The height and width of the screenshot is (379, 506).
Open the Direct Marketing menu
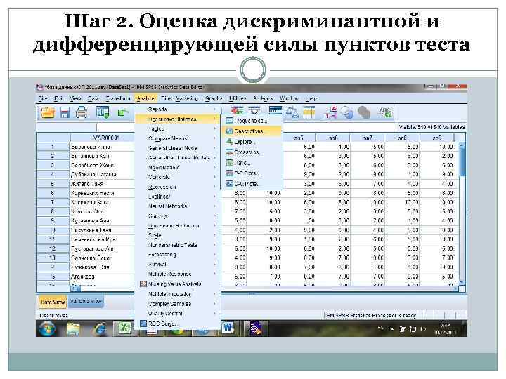pos(179,98)
